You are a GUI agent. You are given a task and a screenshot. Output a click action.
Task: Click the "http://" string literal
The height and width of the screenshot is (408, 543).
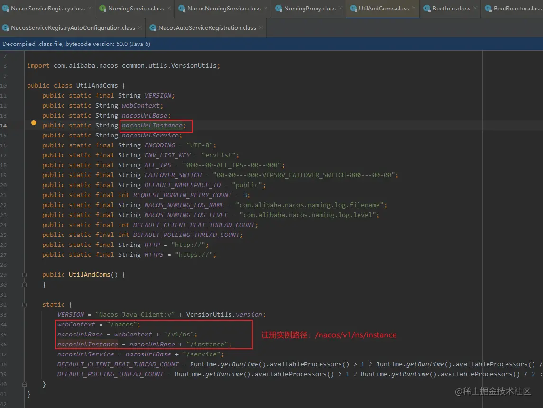[x=188, y=245]
